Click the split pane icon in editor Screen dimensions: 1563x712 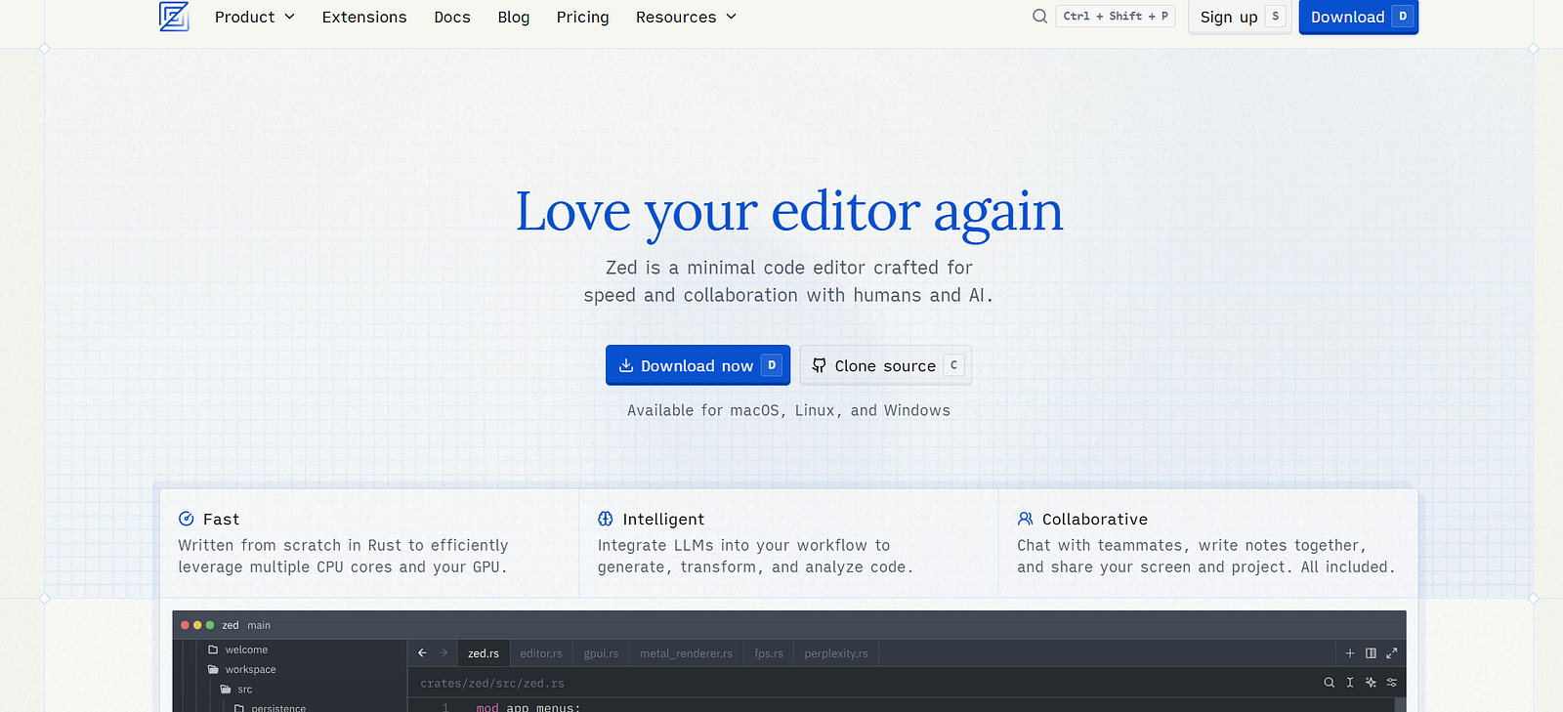(x=1371, y=653)
